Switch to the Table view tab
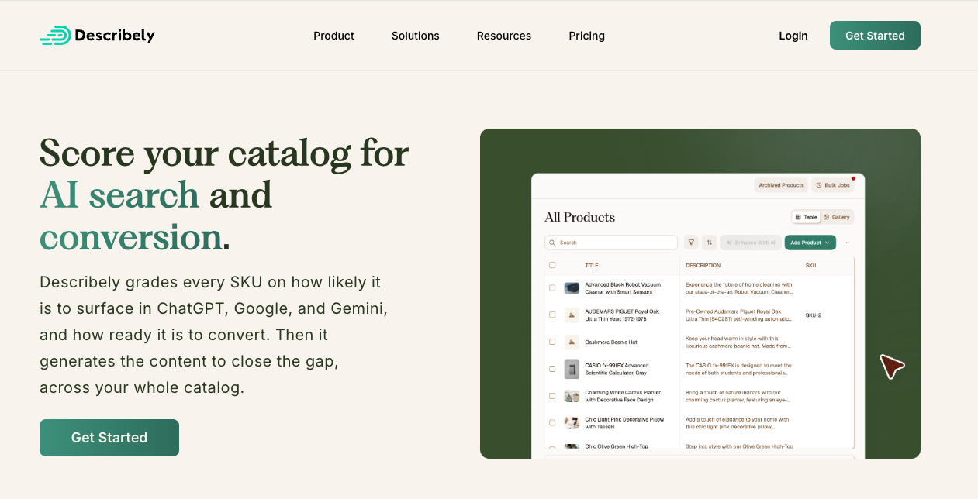 (805, 217)
